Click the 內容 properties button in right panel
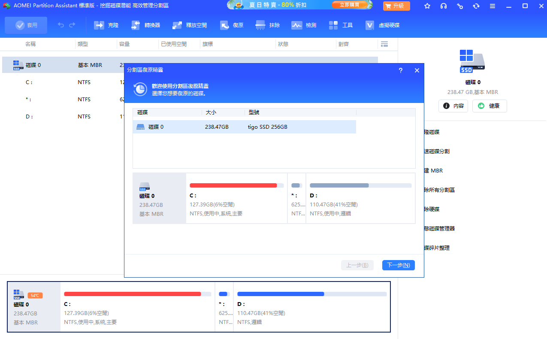 (x=453, y=106)
